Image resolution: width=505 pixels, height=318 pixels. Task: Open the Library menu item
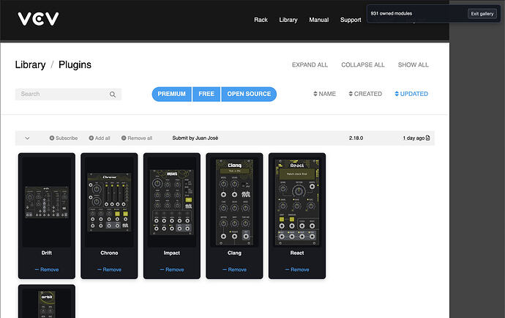288,20
